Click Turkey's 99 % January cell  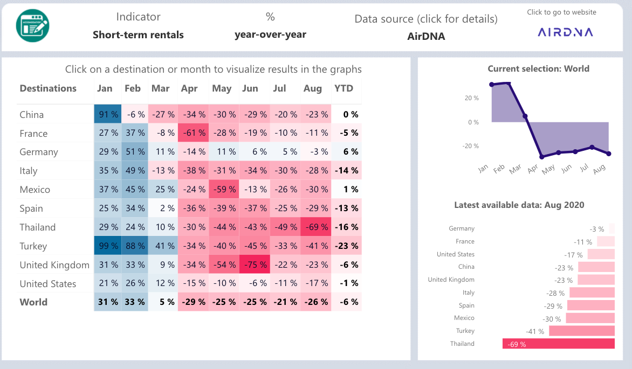click(108, 246)
